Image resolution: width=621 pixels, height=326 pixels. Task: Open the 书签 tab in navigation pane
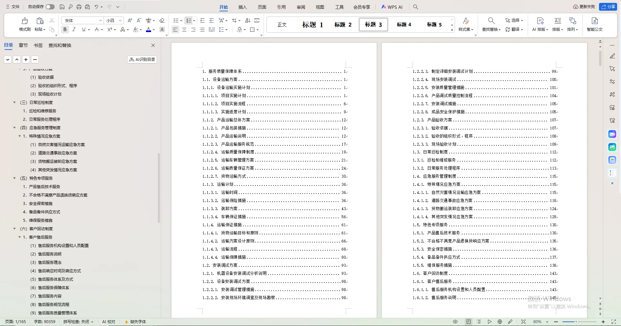click(x=38, y=45)
